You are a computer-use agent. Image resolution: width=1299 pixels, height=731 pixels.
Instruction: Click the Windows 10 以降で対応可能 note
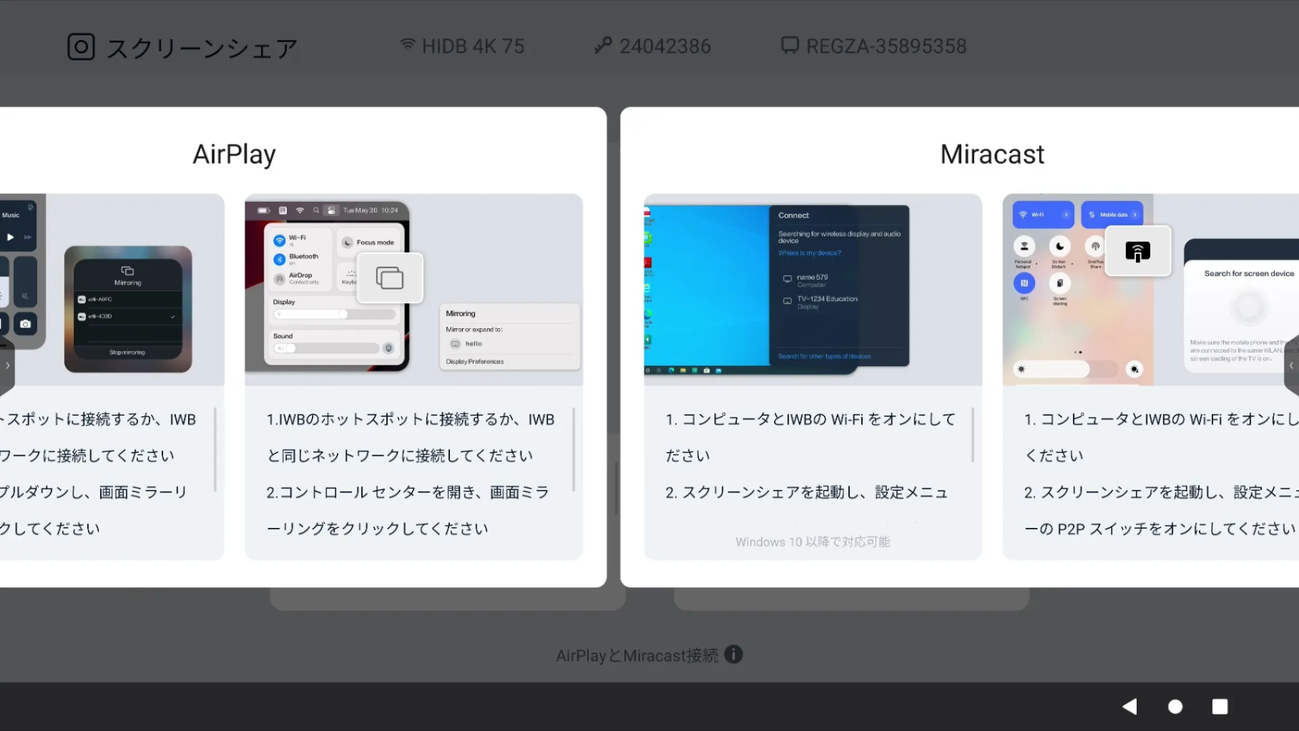click(x=813, y=541)
